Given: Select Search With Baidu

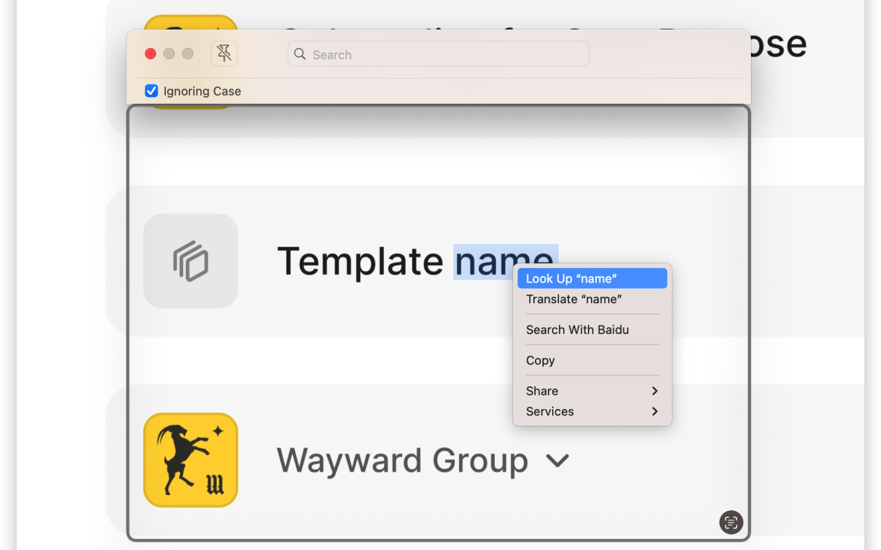Looking at the screenshot, I should coord(592,330).
